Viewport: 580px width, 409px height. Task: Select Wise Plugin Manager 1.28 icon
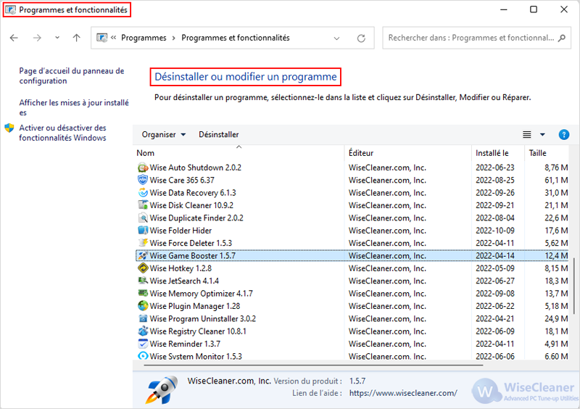(x=143, y=306)
